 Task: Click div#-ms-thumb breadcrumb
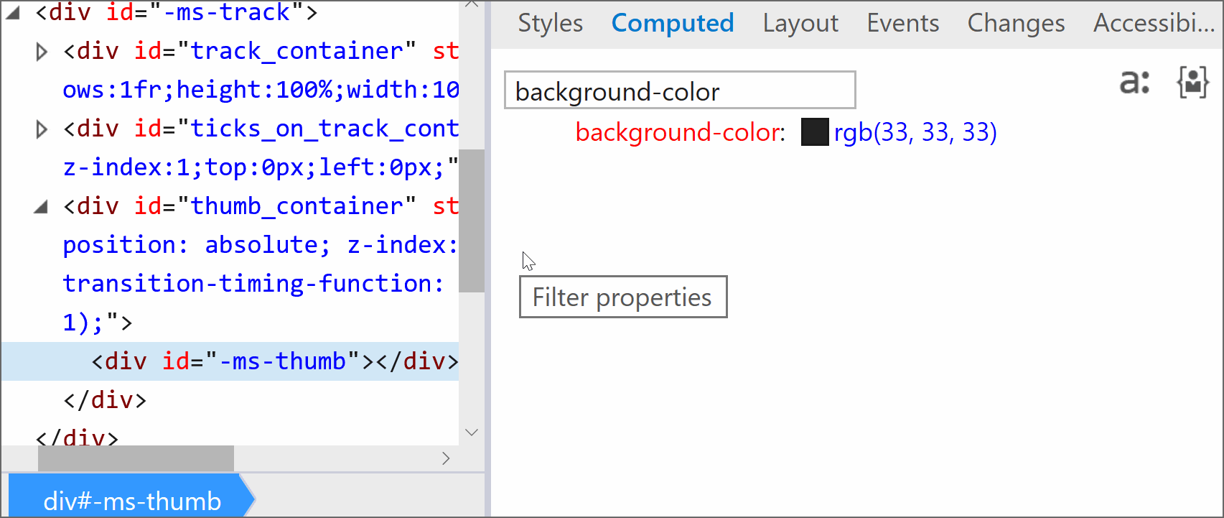132,500
